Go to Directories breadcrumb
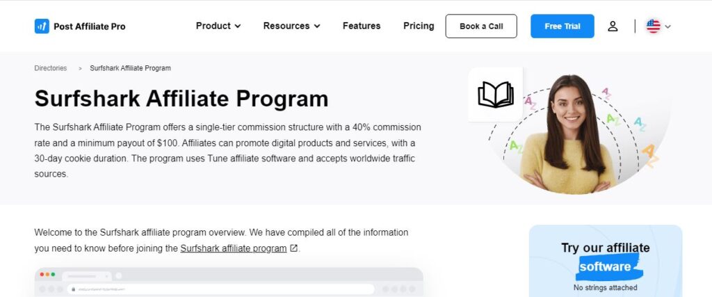Screen dimensions: 712x297 click(51, 68)
